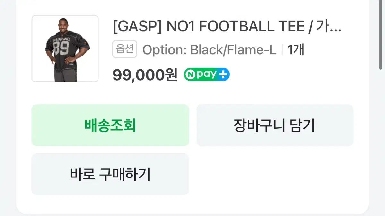Click the green N logo on Npay badge
This screenshot has height=216, width=385.
(x=190, y=75)
